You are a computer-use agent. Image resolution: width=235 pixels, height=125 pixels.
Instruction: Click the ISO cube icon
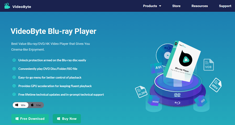(201, 100)
